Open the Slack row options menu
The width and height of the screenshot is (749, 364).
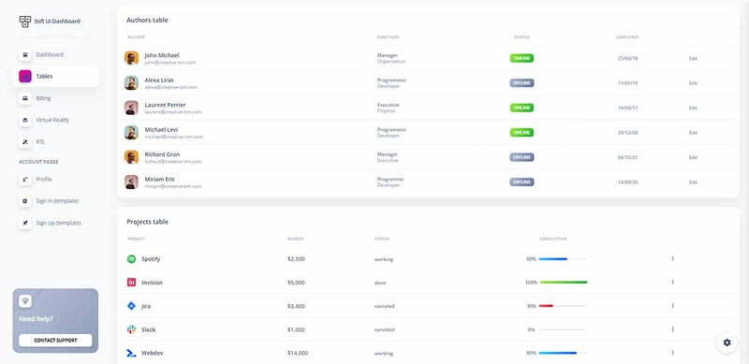click(x=672, y=329)
